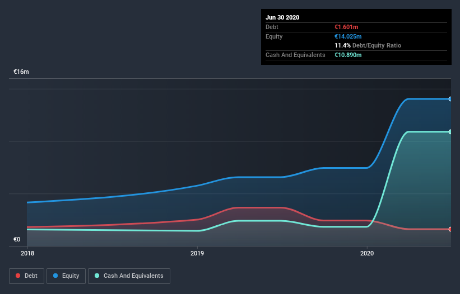
Task: Click the 2020 axis label
Action: coord(367,253)
